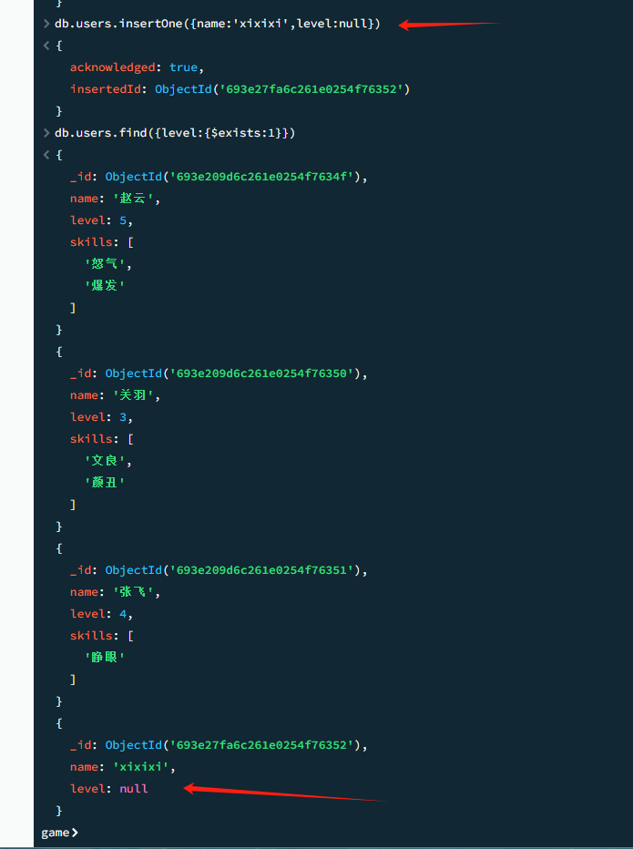Click the _id ending in 7634f
633x849 pixels.
(x=219, y=177)
